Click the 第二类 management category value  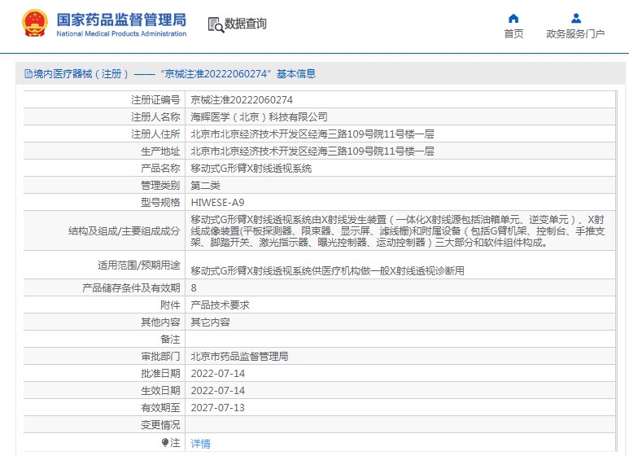click(x=205, y=185)
